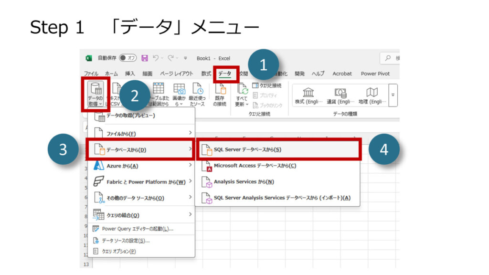This screenshot has height=275, width=489.
Task: Click the purple Save disk icon
Action: 144,58
